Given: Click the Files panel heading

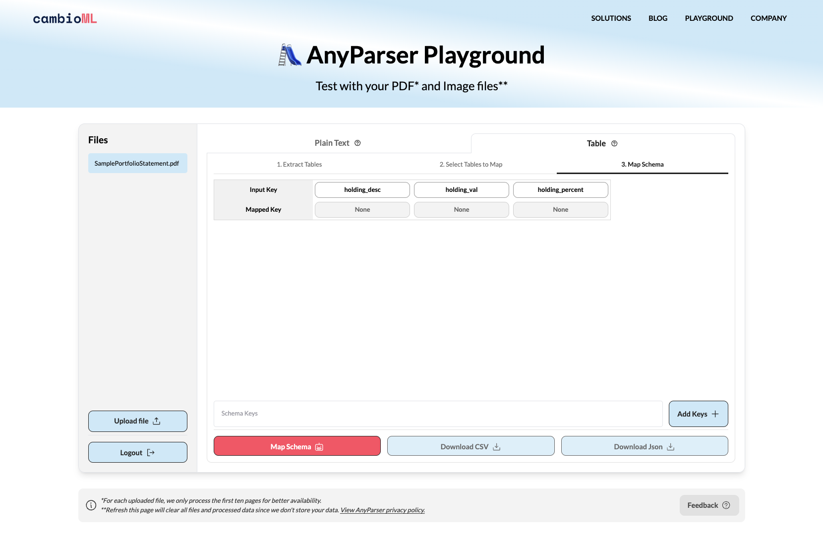Looking at the screenshot, I should (98, 140).
